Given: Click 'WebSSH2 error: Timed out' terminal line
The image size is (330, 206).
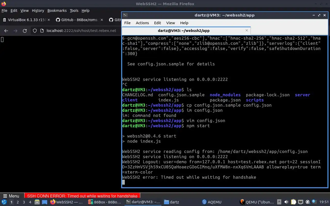Looking at the screenshot, I should pos(189,177).
